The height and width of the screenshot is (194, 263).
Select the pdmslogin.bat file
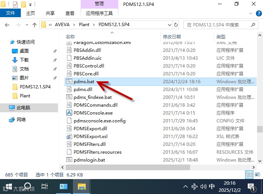point(89,160)
